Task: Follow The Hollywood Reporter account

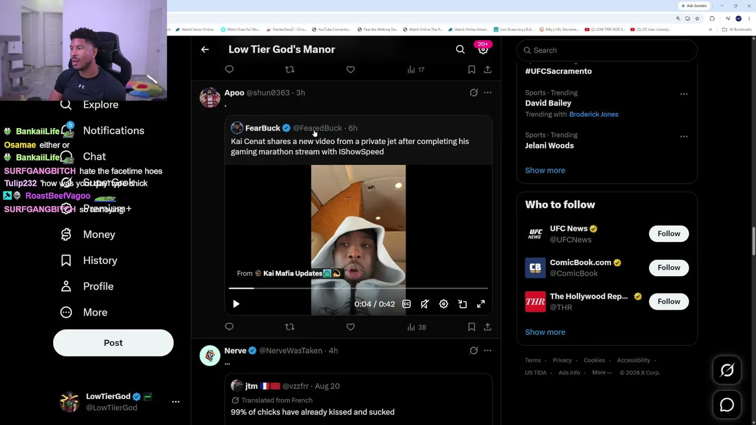Action: coord(669,302)
